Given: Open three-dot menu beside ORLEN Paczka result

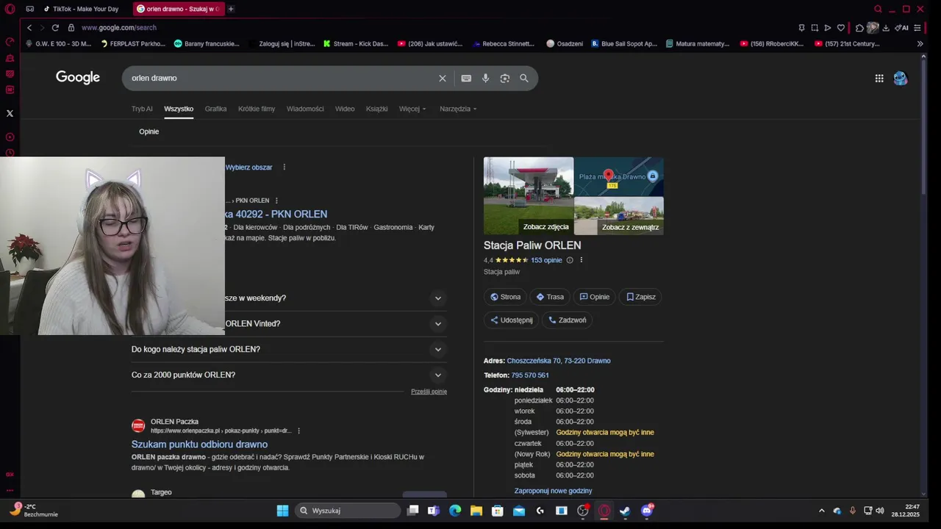Looking at the screenshot, I should pyautogui.click(x=298, y=431).
